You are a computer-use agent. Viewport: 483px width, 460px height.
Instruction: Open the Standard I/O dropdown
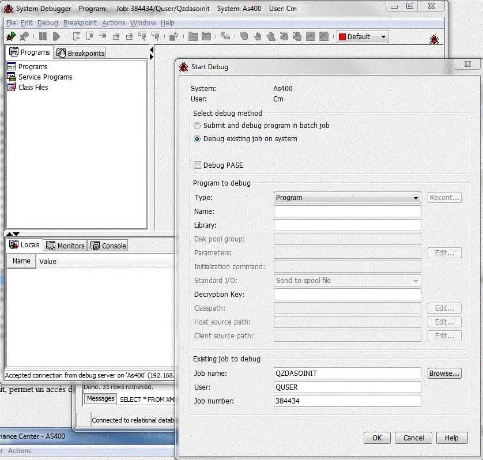[417, 280]
